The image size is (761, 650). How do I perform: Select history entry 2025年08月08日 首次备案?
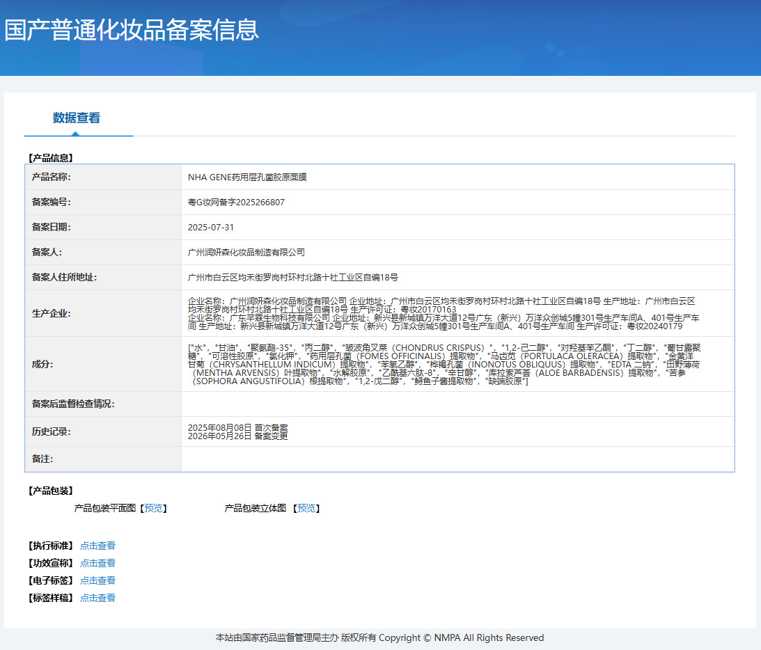[238, 428]
